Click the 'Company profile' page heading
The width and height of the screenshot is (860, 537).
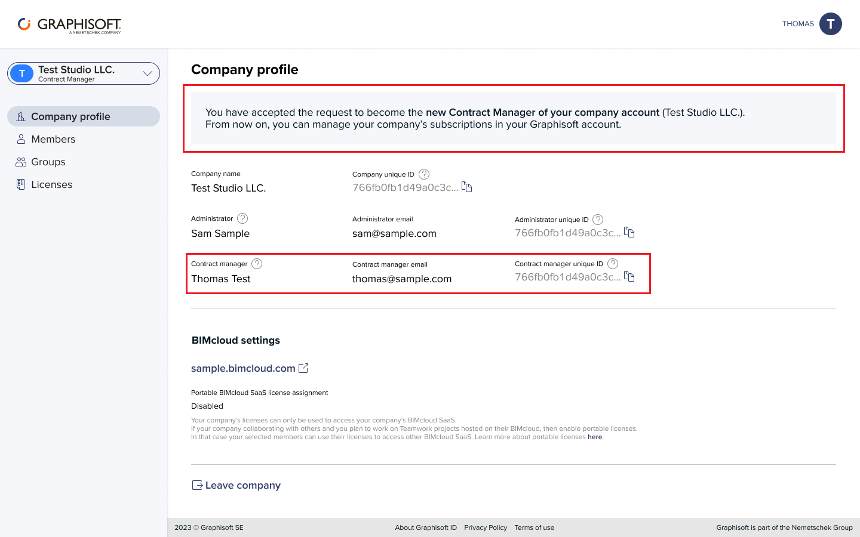point(245,69)
